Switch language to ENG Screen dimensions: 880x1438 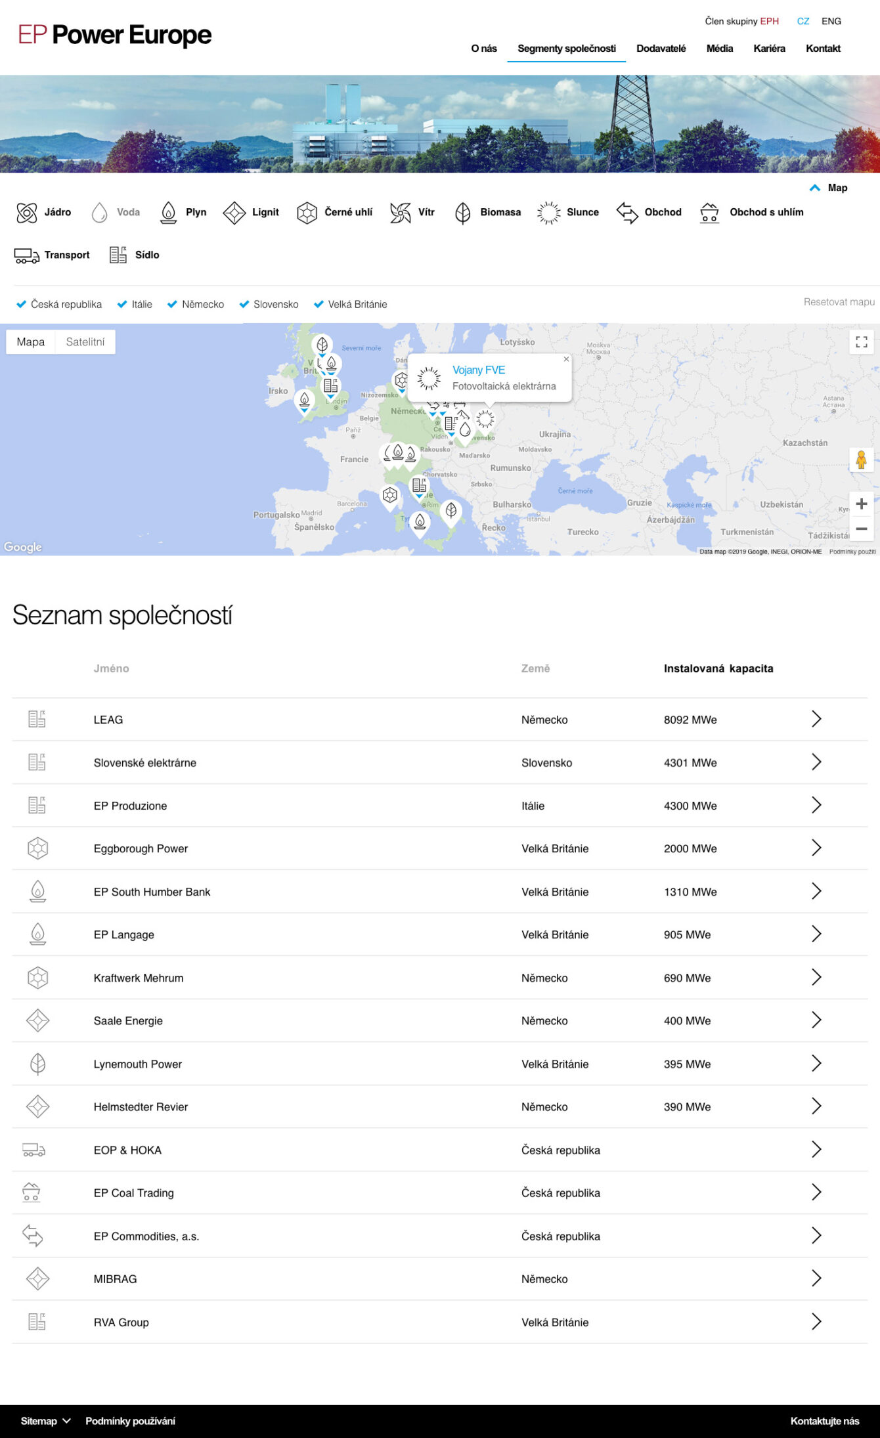(x=831, y=21)
